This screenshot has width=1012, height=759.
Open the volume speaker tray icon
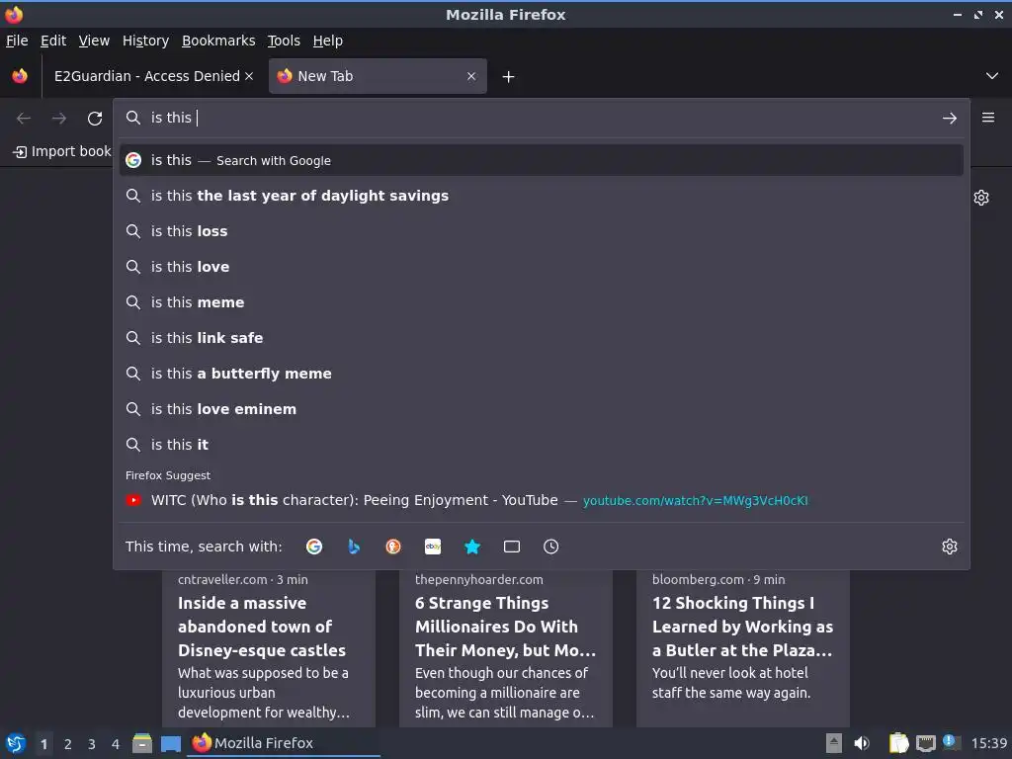[x=862, y=743]
